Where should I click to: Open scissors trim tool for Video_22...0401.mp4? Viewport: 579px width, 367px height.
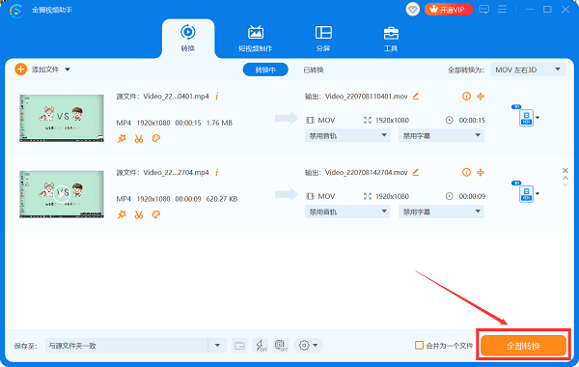click(139, 139)
